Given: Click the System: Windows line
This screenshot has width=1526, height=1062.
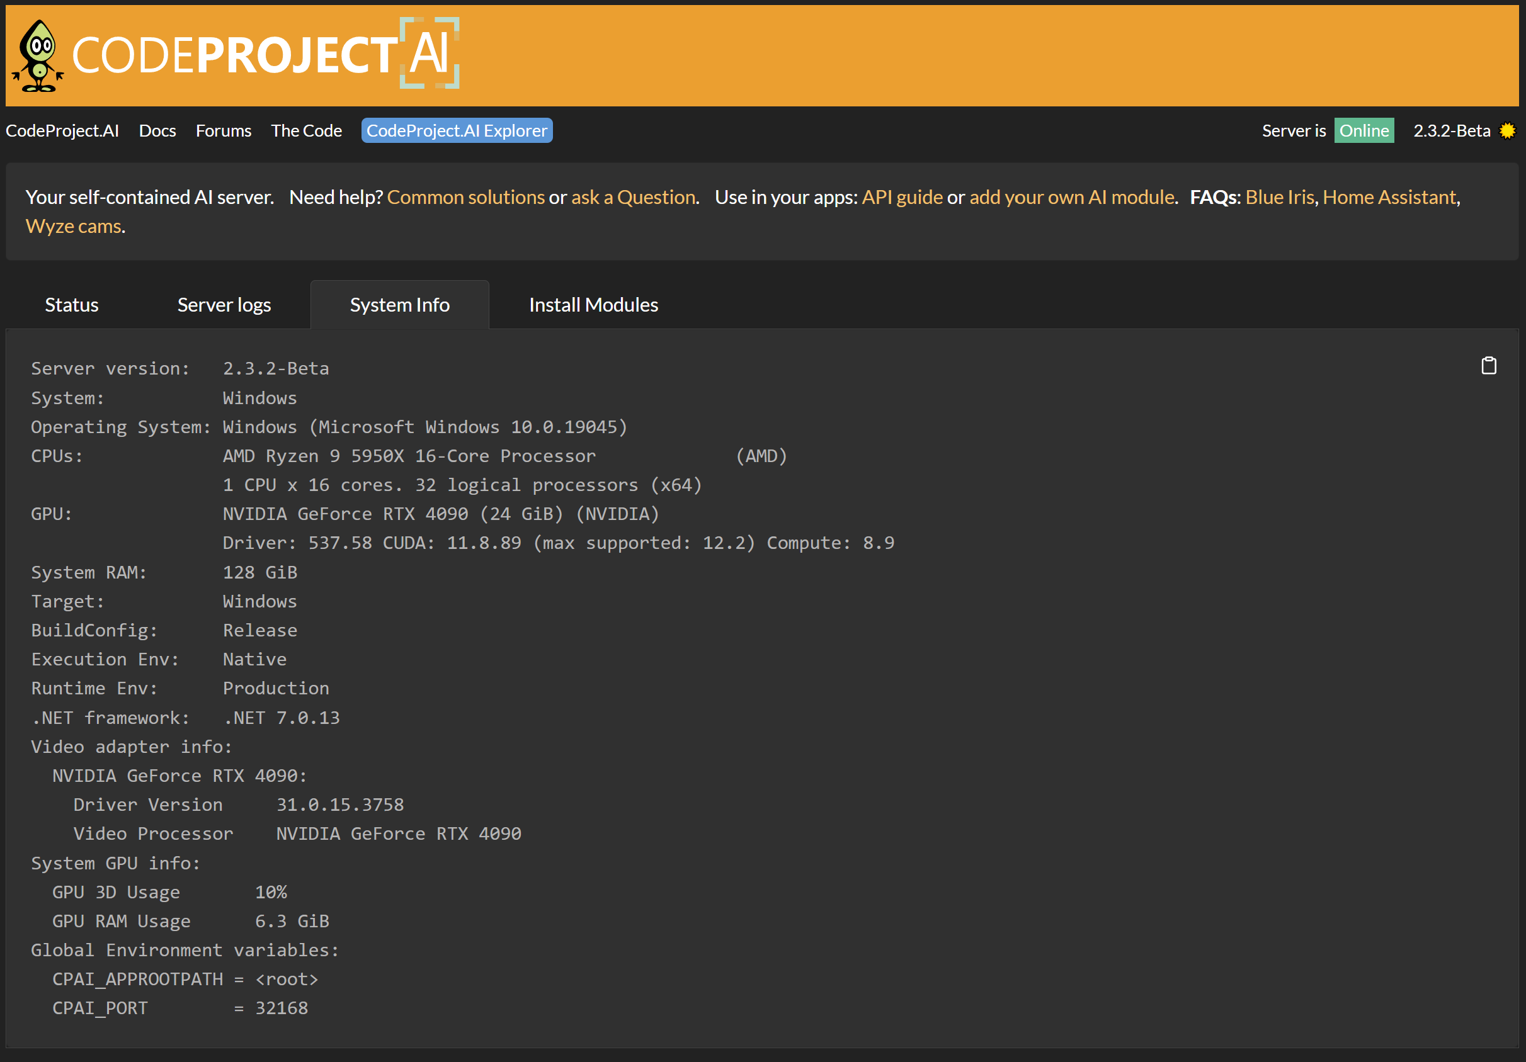Looking at the screenshot, I should 164,398.
